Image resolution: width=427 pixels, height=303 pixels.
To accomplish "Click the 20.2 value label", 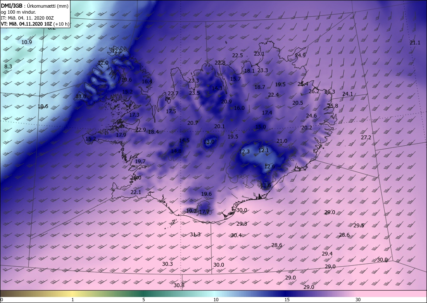I will [307, 128].
